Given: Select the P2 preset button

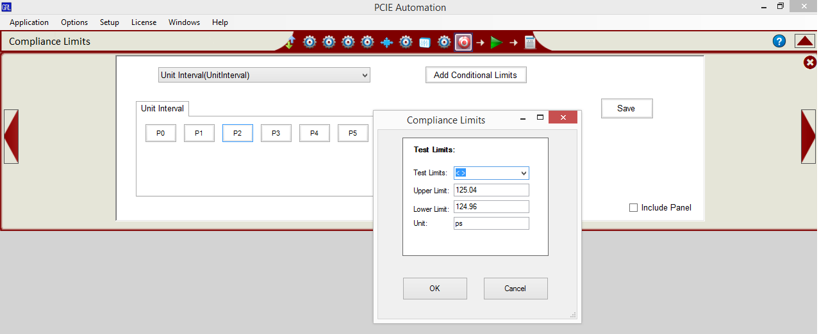Looking at the screenshot, I should click(x=237, y=133).
